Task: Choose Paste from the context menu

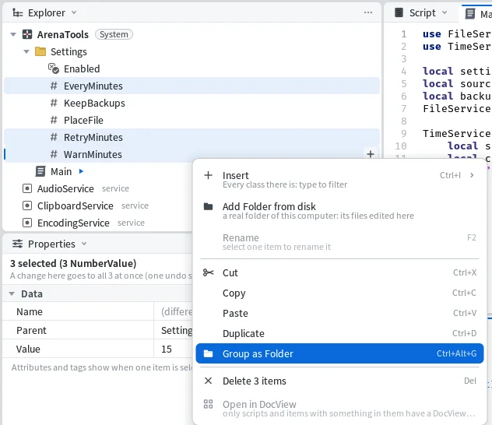Action: click(x=339, y=313)
